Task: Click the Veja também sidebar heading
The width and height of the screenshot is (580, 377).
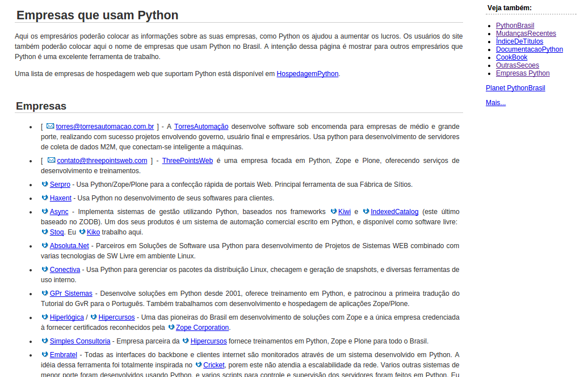Action: click(510, 8)
